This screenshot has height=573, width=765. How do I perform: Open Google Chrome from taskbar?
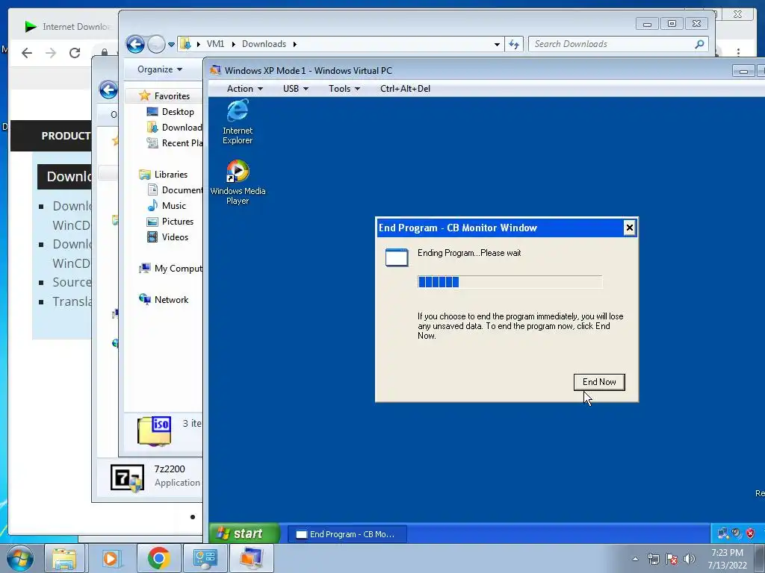[x=158, y=558]
